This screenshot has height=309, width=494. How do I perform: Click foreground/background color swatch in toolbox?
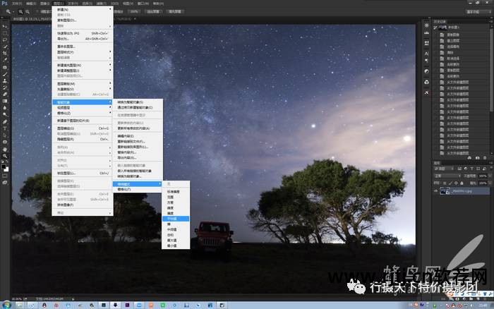click(x=4, y=168)
